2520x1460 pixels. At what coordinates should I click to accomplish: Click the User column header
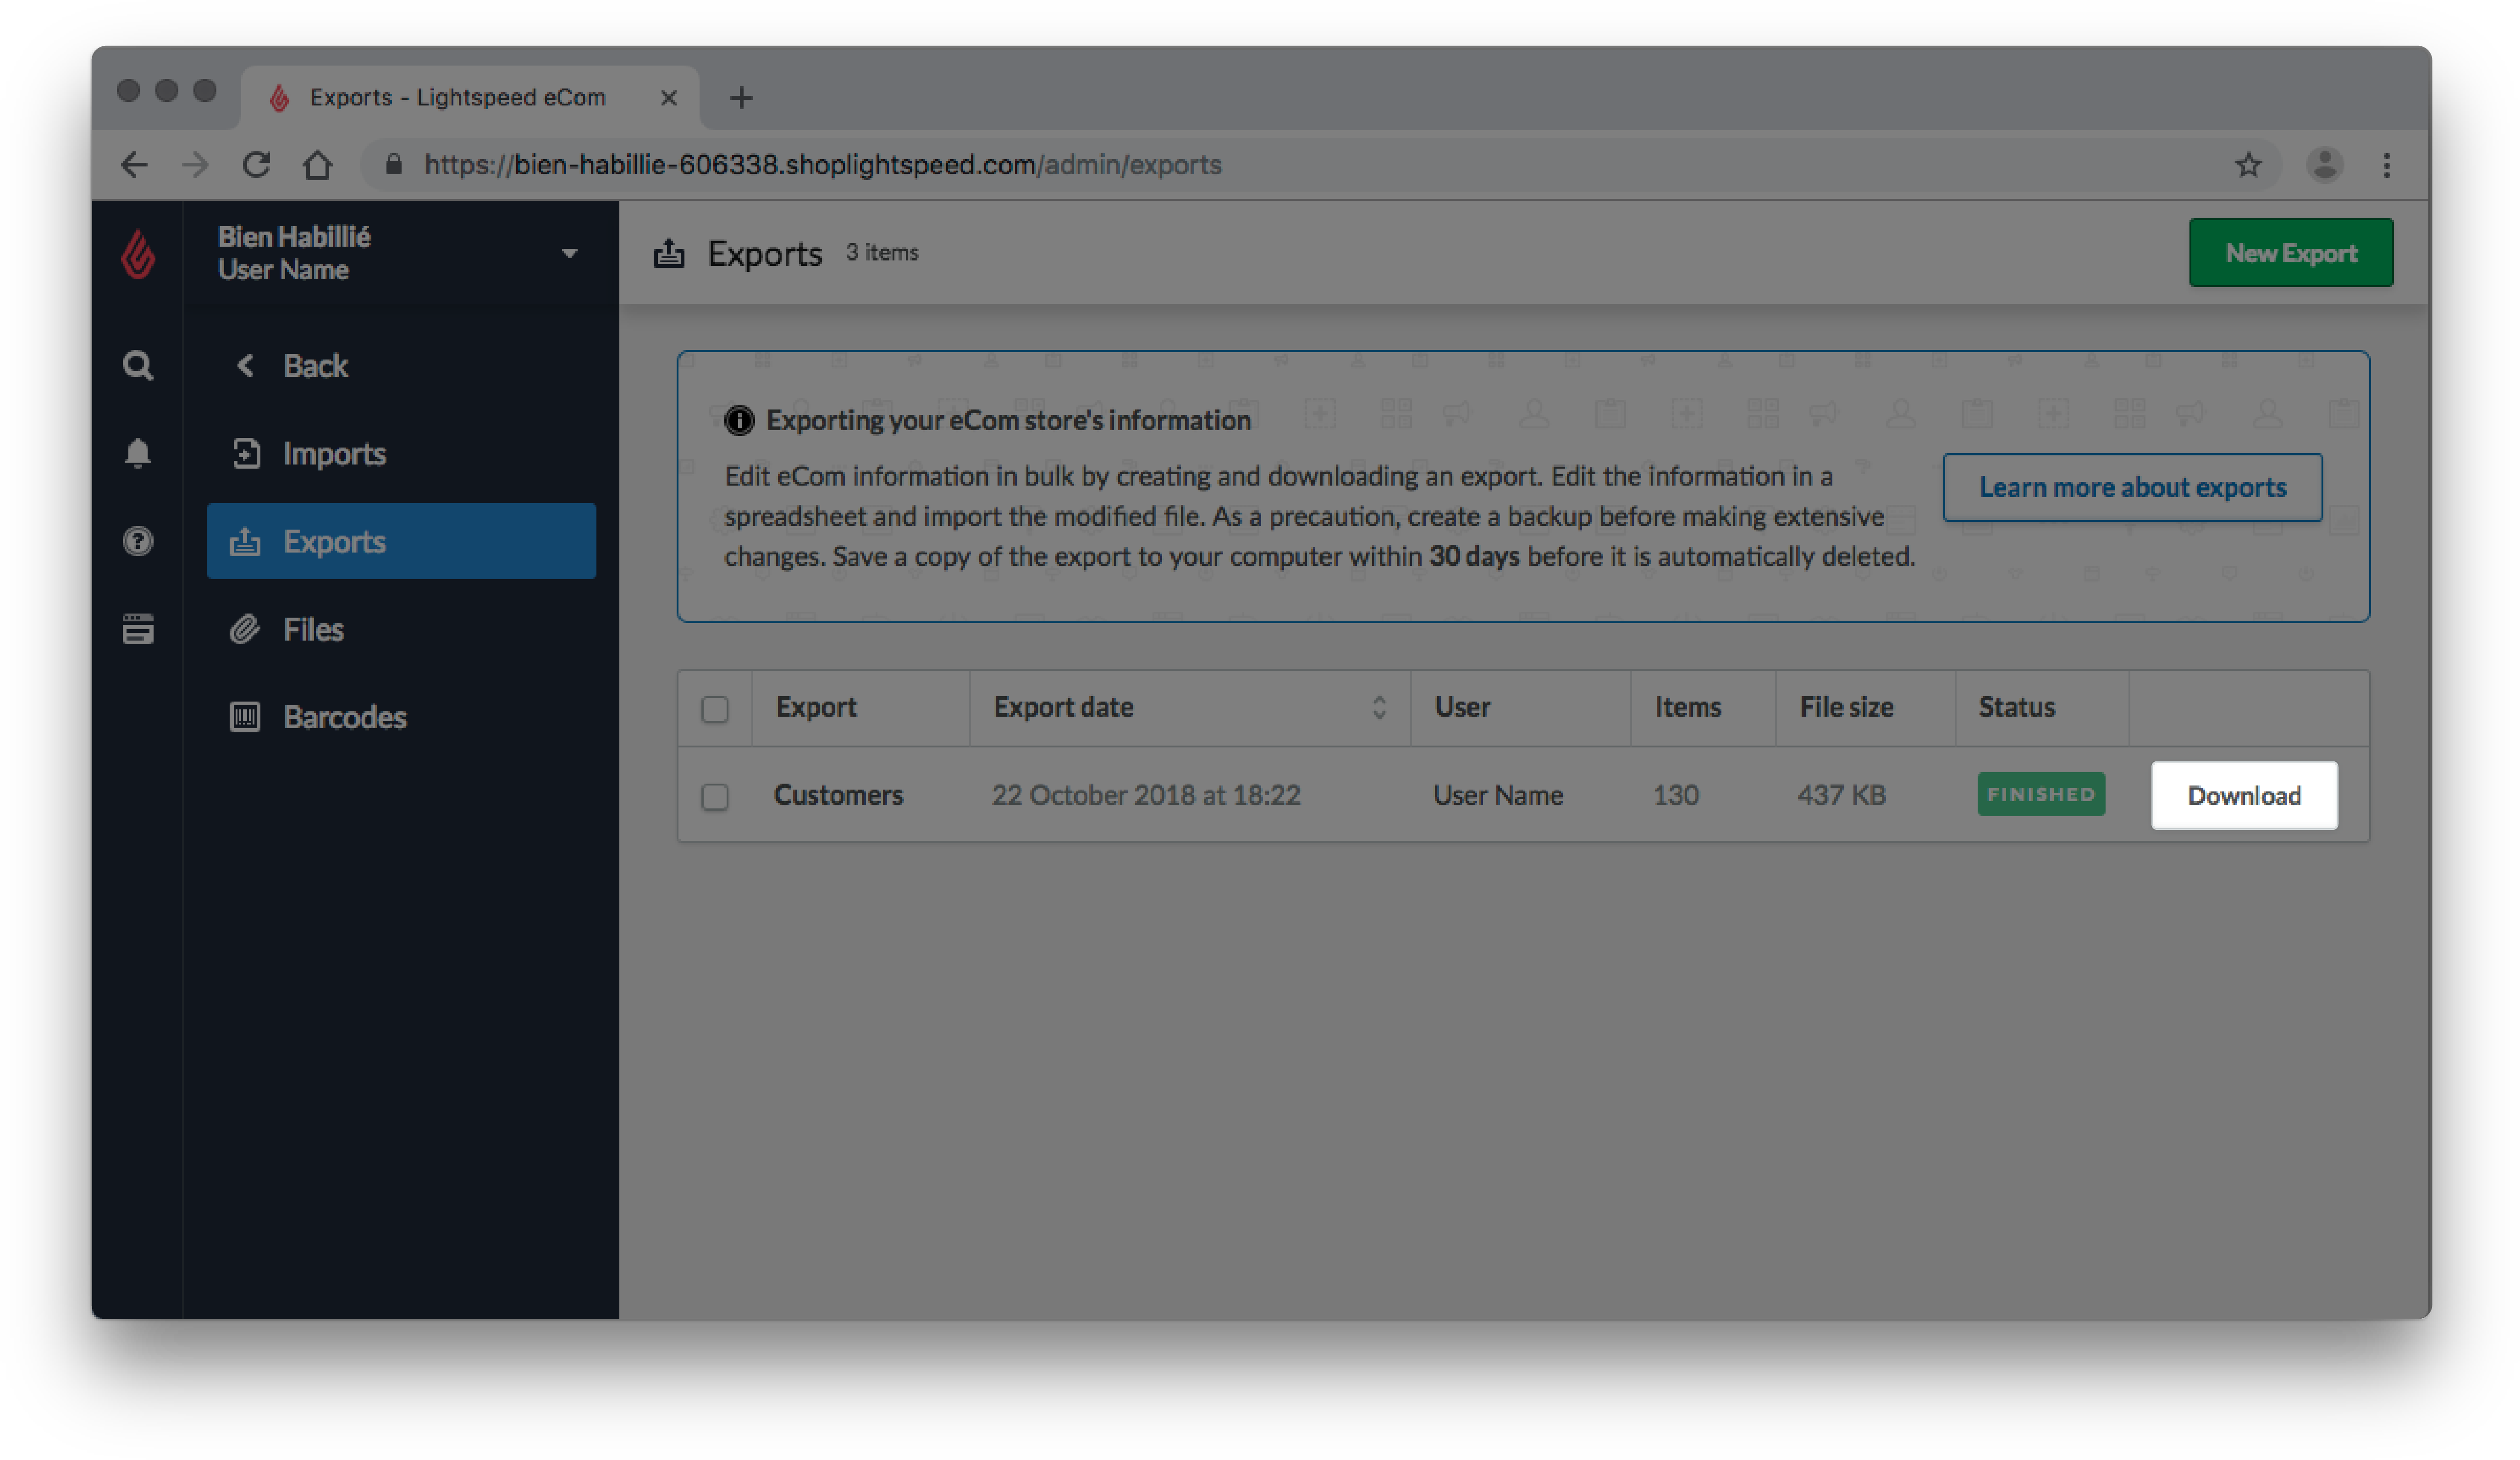1462,707
